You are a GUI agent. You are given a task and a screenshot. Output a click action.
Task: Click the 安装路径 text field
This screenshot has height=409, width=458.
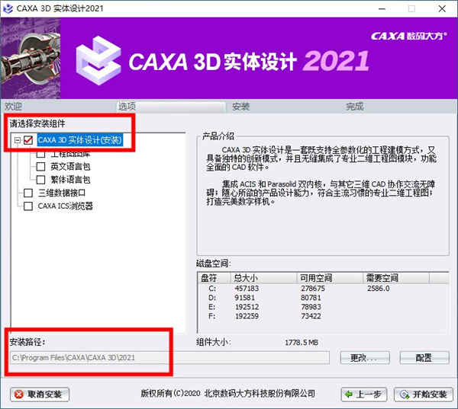(x=168, y=357)
